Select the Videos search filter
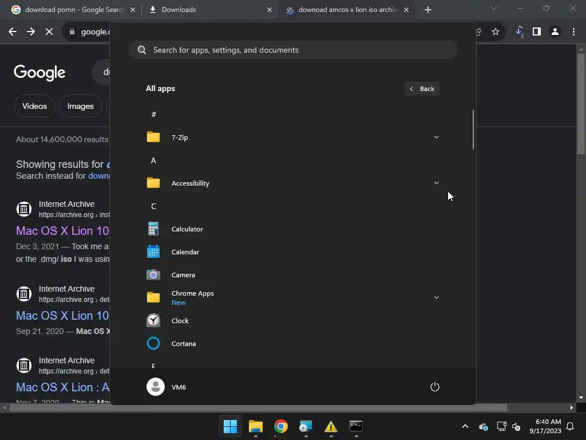The height and width of the screenshot is (440, 586). 34,106
